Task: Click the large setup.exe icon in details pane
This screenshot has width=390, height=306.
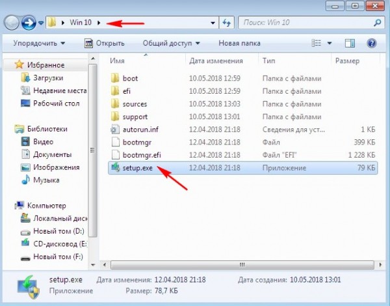Action: (x=29, y=287)
